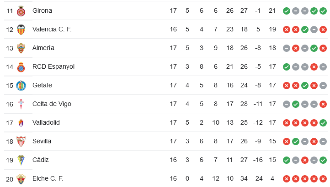Screen dimensions: 330x187
Task: Click the Celta de Vigo crest
Action: pyautogui.click(x=21, y=104)
